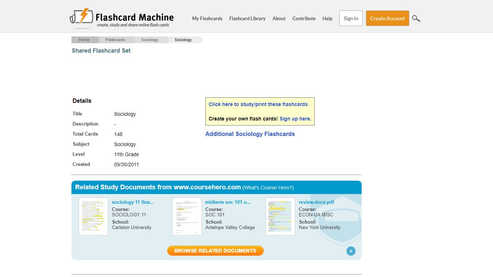Click New York University school text
The width and height of the screenshot is (493, 277).
[x=319, y=227]
